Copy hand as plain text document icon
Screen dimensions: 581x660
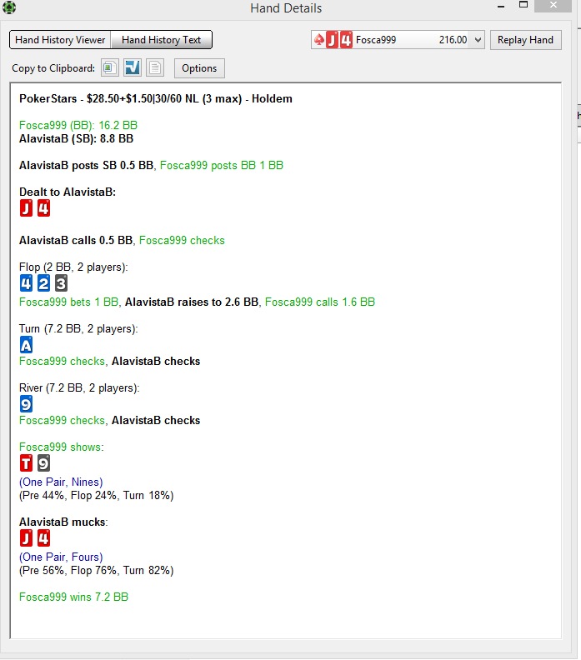coord(155,67)
